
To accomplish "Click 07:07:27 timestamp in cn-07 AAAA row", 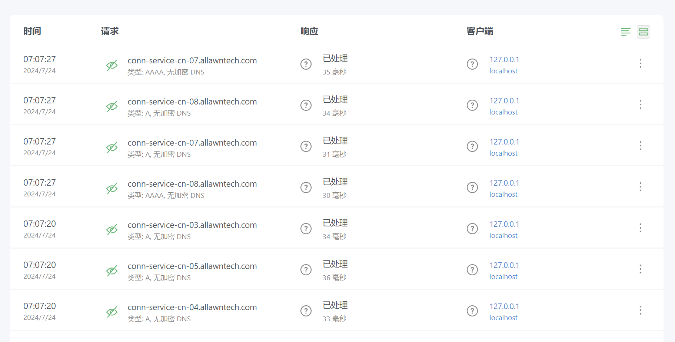I will coord(40,59).
